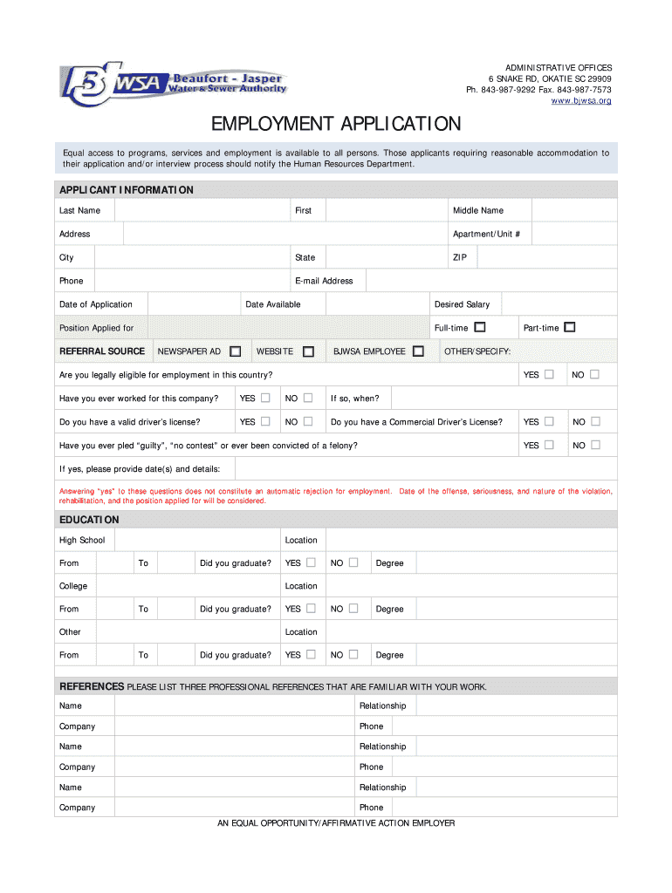The height and width of the screenshot is (893, 672).
Task: Check NO for College graduation
Action: [x=353, y=609]
